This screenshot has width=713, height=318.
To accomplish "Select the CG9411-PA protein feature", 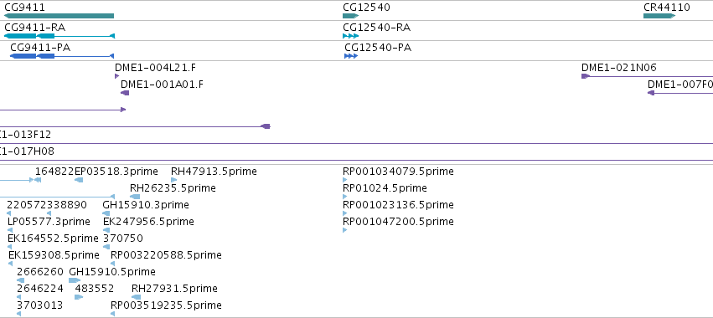I will pyautogui.click(x=62, y=56).
